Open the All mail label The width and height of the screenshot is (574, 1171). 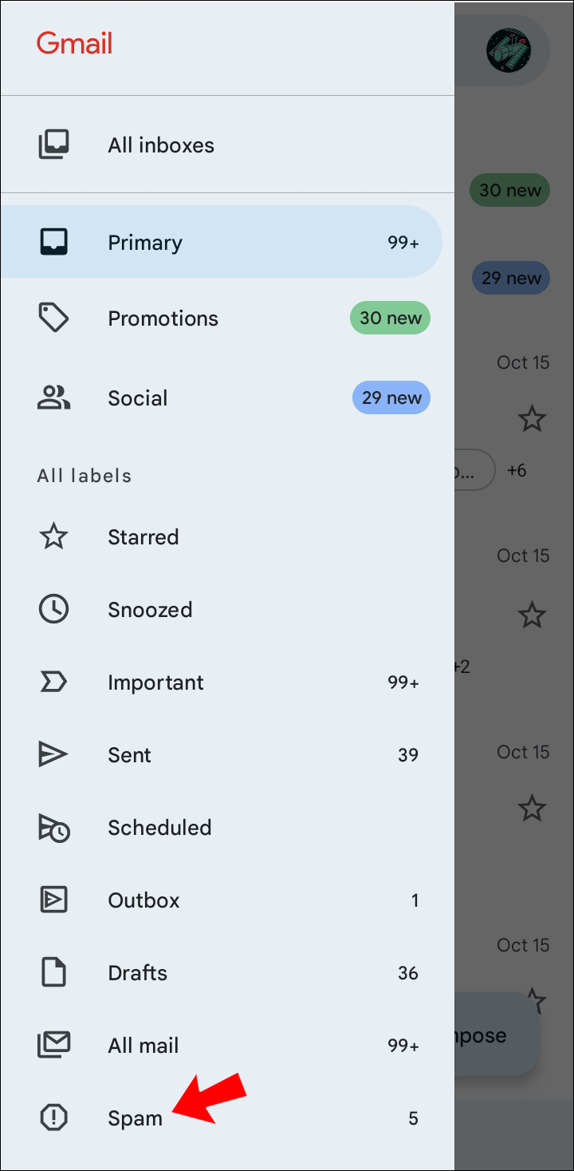[x=143, y=1046]
